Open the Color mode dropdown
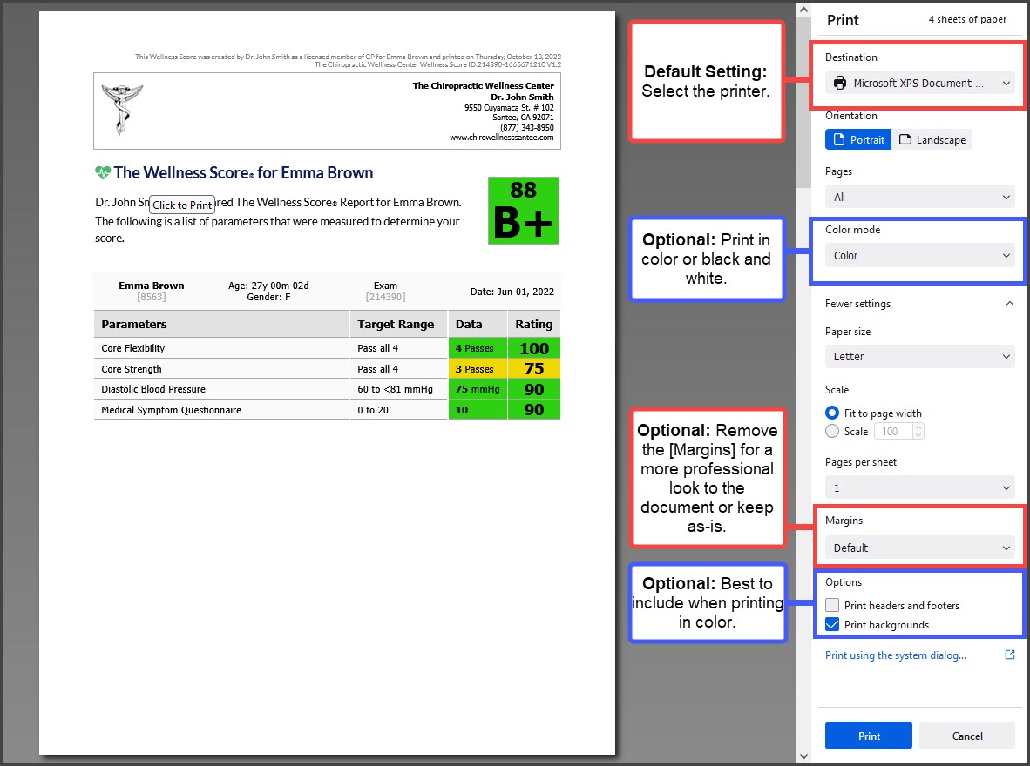Image resolution: width=1030 pixels, height=766 pixels. pyautogui.click(x=919, y=255)
